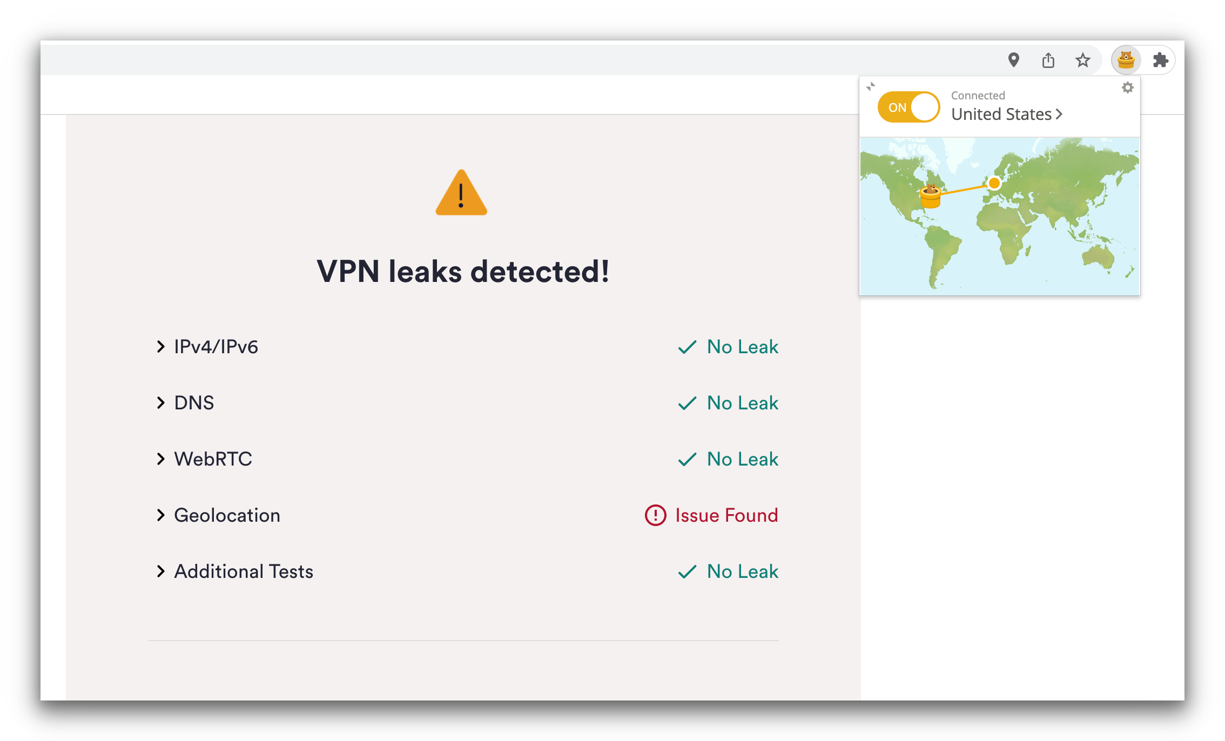Screen dimensions: 1225x741
Task: Expand the WebRTC leak test results row
Action: point(159,459)
